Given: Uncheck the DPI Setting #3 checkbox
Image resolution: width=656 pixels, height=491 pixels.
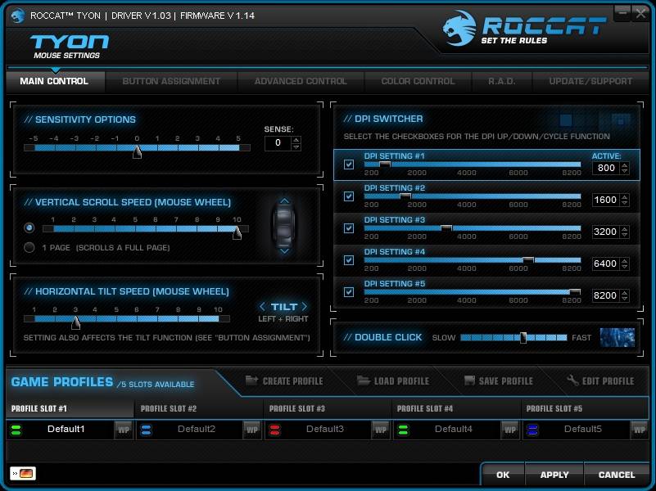Looking at the screenshot, I should pos(349,228).
